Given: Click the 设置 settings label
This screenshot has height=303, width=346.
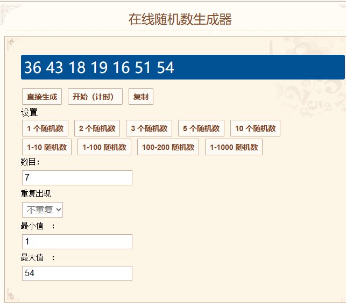Looking at the screenshot, I should pyautogui.click(x=30, y=112).
